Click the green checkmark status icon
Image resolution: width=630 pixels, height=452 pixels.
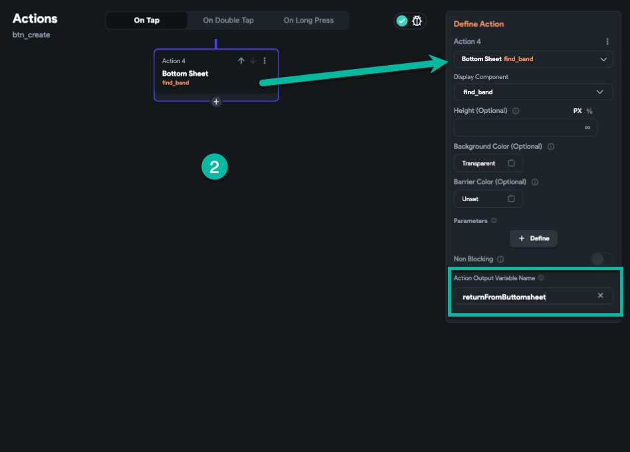(402, 21)
